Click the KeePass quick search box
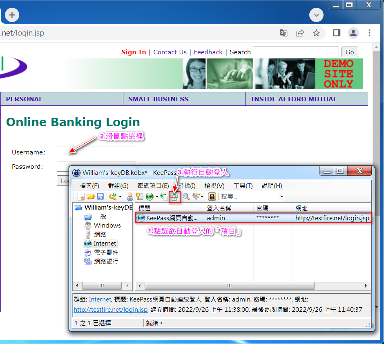 [x=249, y=197]
